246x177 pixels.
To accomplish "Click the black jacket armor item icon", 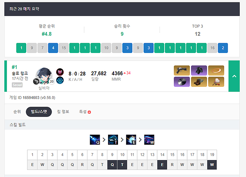I will (x=199, y=70).
